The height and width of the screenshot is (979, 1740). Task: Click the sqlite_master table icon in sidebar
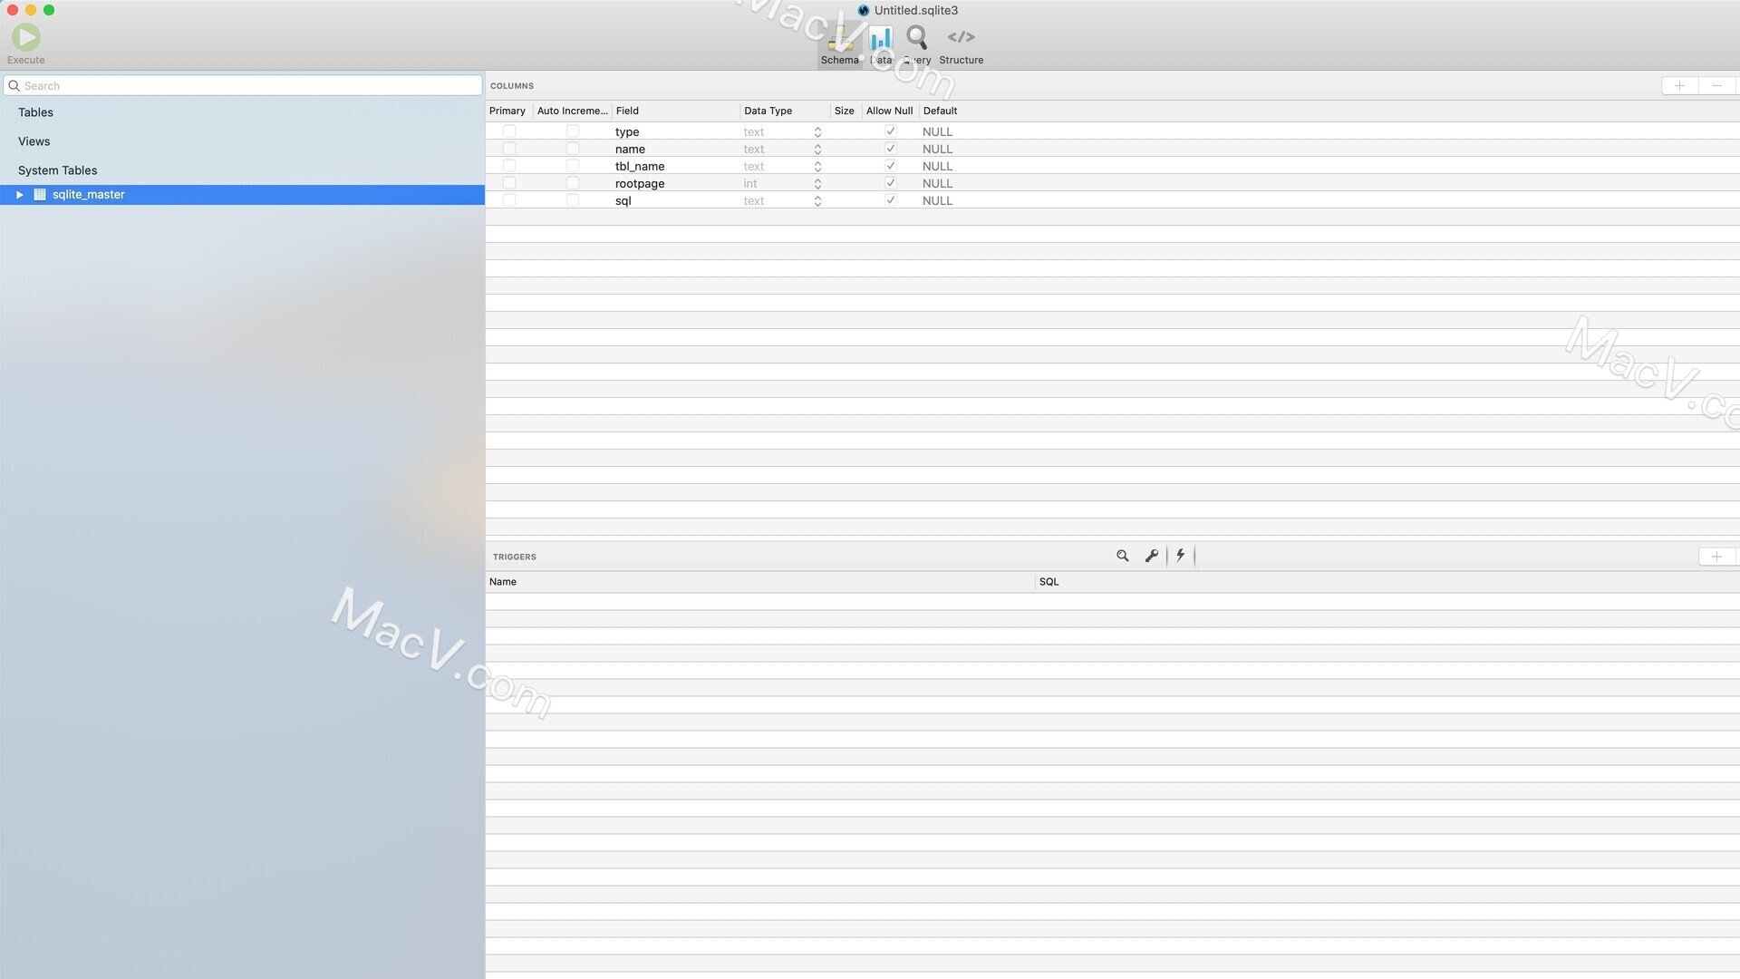pyautogui.click(x=39, y=194)
